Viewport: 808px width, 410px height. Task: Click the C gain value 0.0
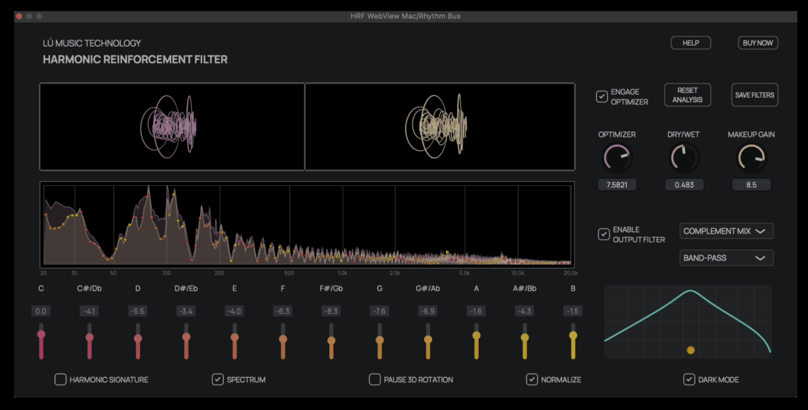point(41,311)
